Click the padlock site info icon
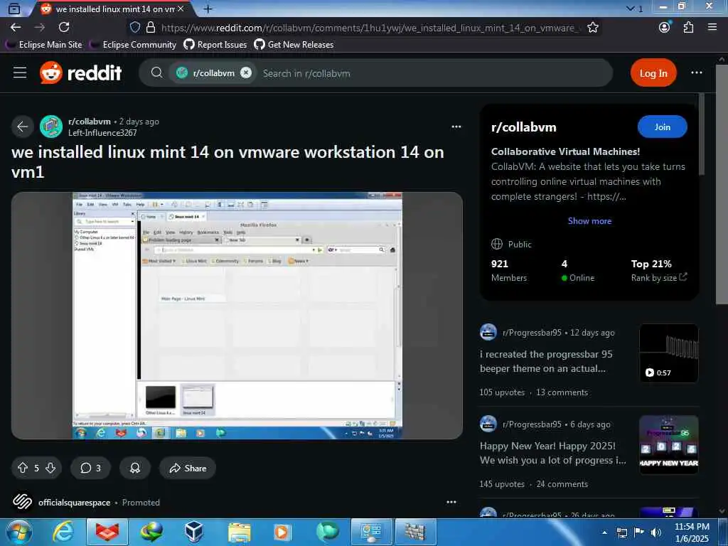 (151, 28)
